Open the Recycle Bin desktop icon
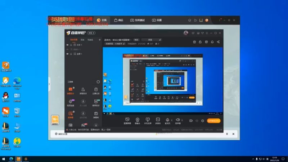This screenshot has height=162, width=288. click(17, 112)
